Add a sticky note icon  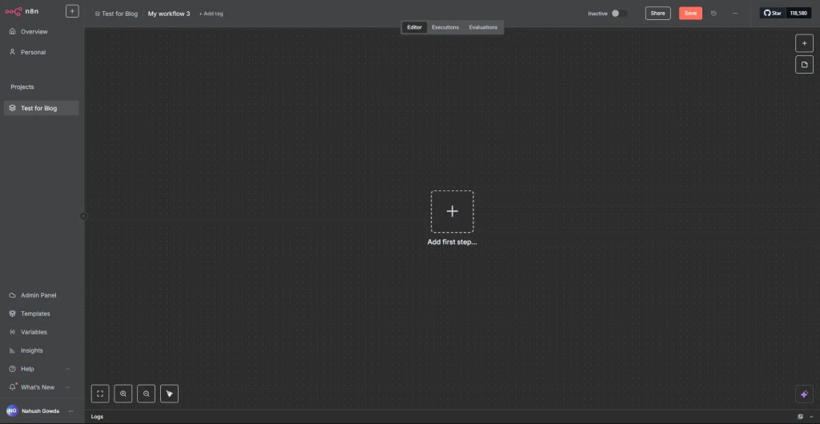click(x=804, y=65)
